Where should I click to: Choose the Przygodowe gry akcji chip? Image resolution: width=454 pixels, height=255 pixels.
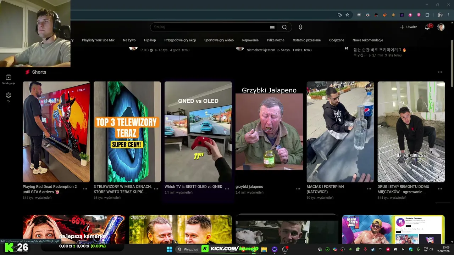point(180,40)
